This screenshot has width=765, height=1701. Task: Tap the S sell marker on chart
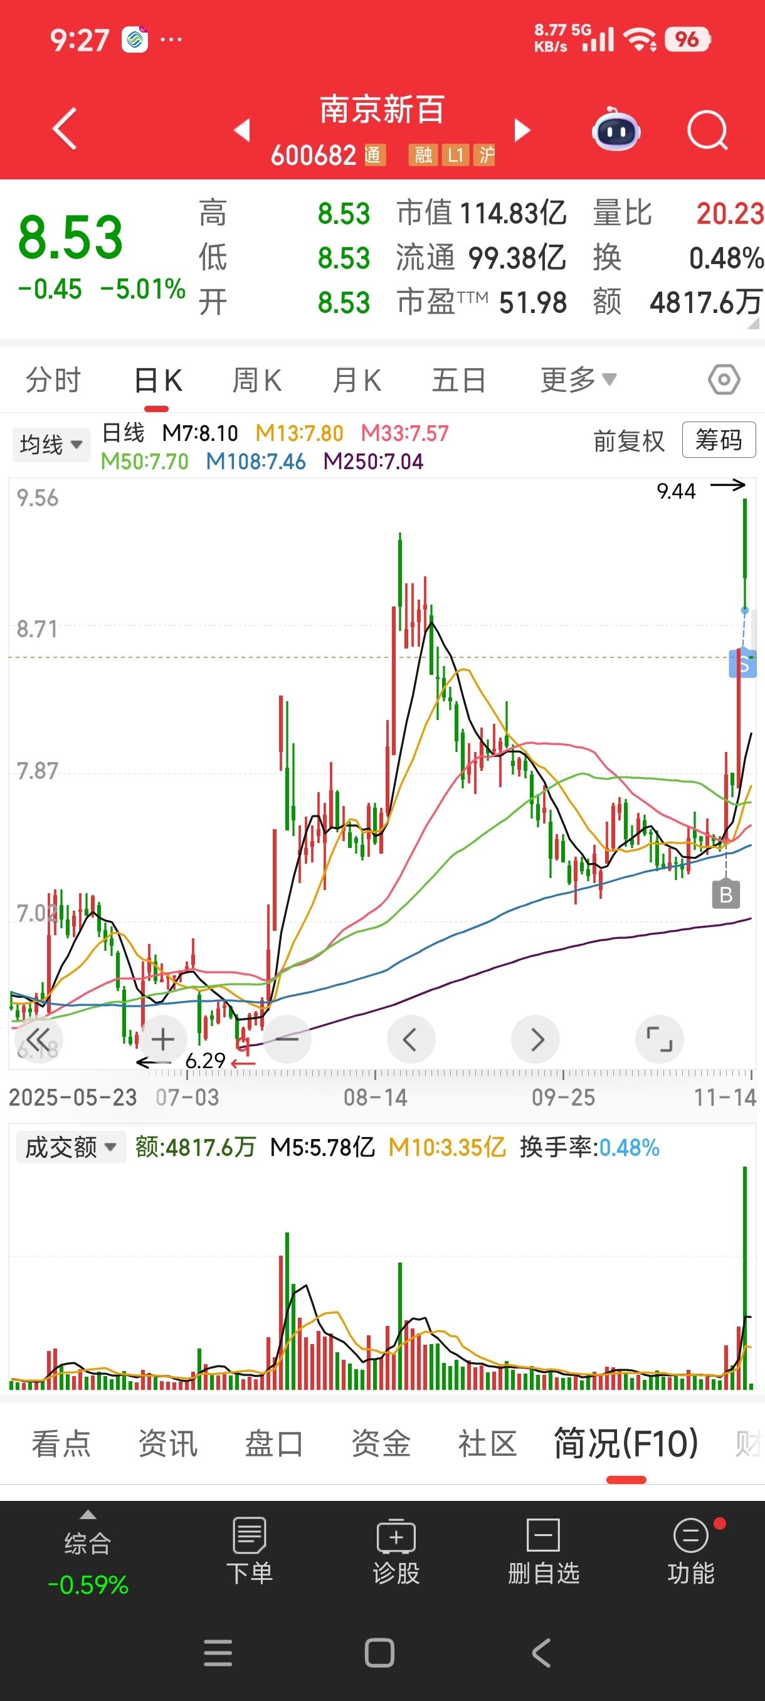tap(742, 664)
